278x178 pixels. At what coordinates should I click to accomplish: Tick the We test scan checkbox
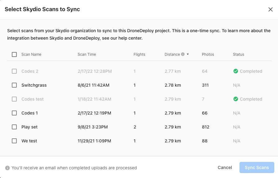[x=14, y=141]
